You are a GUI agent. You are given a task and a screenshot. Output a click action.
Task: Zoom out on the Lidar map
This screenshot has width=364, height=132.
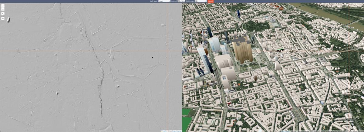[3, 9]
